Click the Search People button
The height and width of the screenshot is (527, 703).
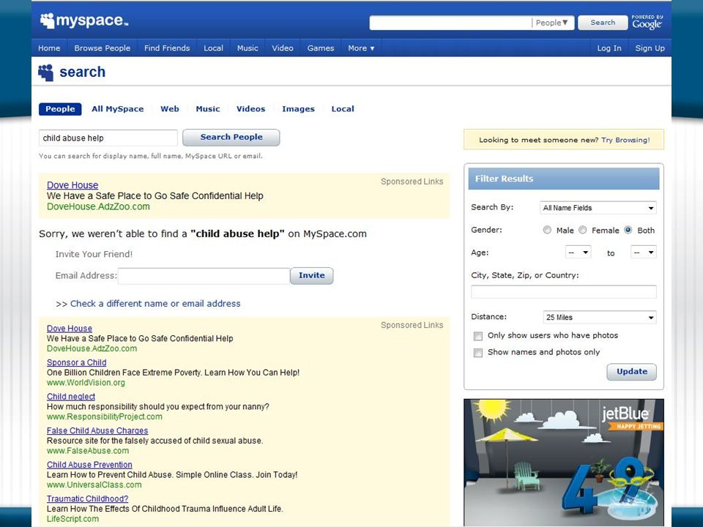coord(231,138)
